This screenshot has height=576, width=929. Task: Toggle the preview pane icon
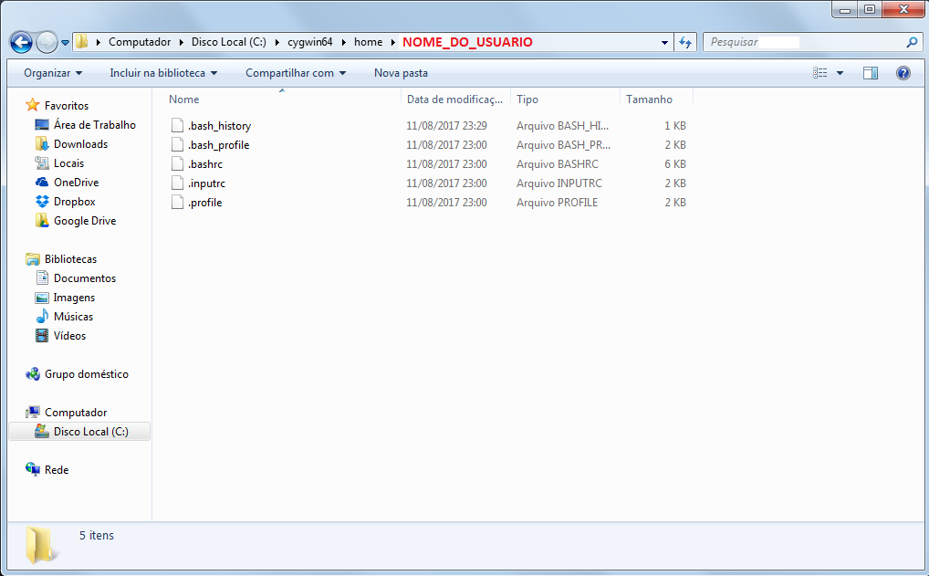pos(870,73)
